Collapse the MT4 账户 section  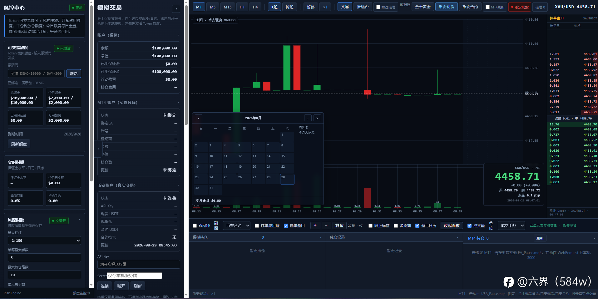[x=178, y=102]
